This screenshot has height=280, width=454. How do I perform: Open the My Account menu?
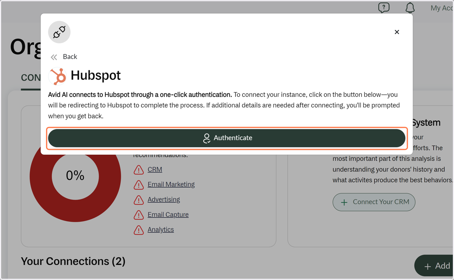[x=442, y=8]
